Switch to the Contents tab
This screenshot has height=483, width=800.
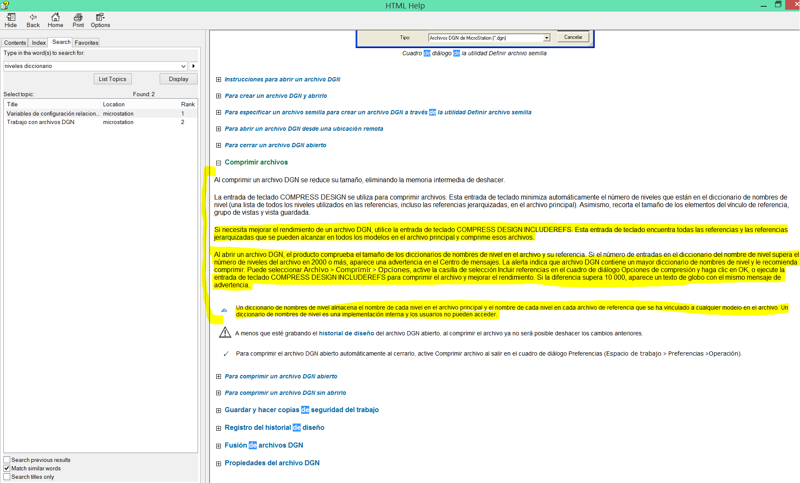click(15, 43)
